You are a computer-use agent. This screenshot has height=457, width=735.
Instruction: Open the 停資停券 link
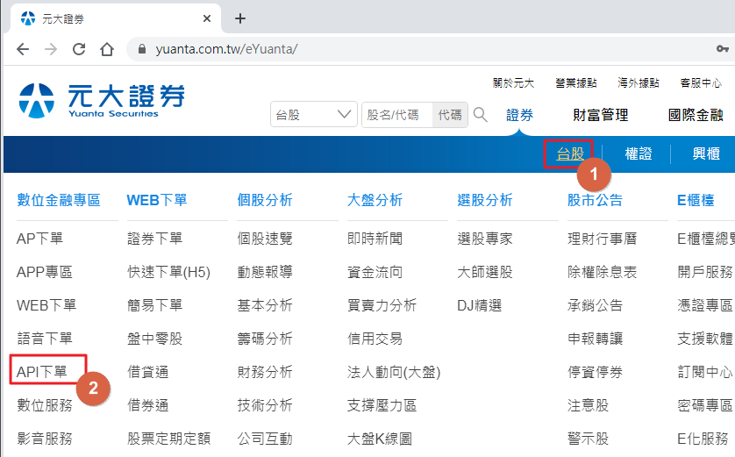596,372
